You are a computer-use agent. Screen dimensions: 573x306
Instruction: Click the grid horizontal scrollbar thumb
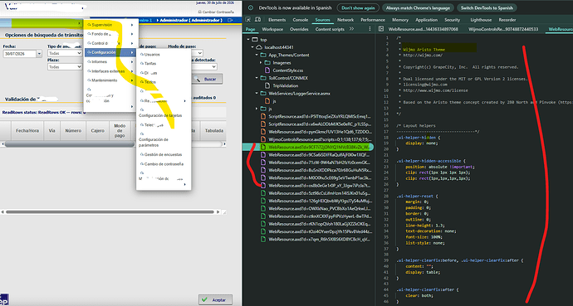[70, 144]
